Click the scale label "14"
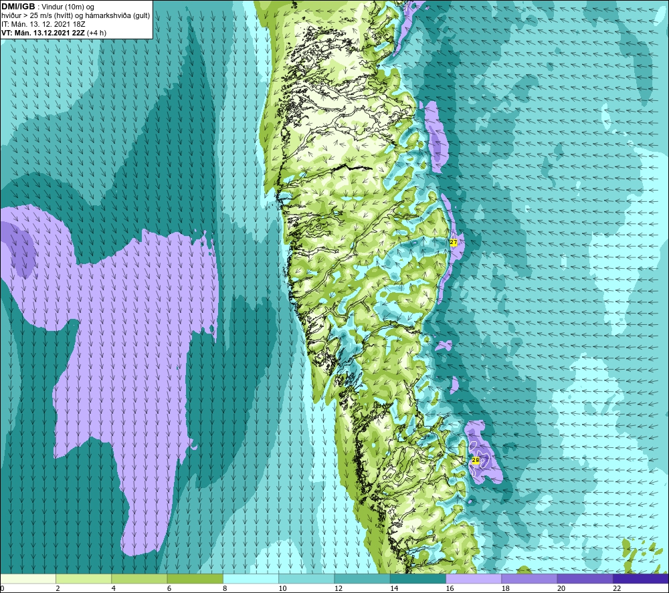This screenshot has height=593, width=669. pyautogui.click(x=394, y=589)
